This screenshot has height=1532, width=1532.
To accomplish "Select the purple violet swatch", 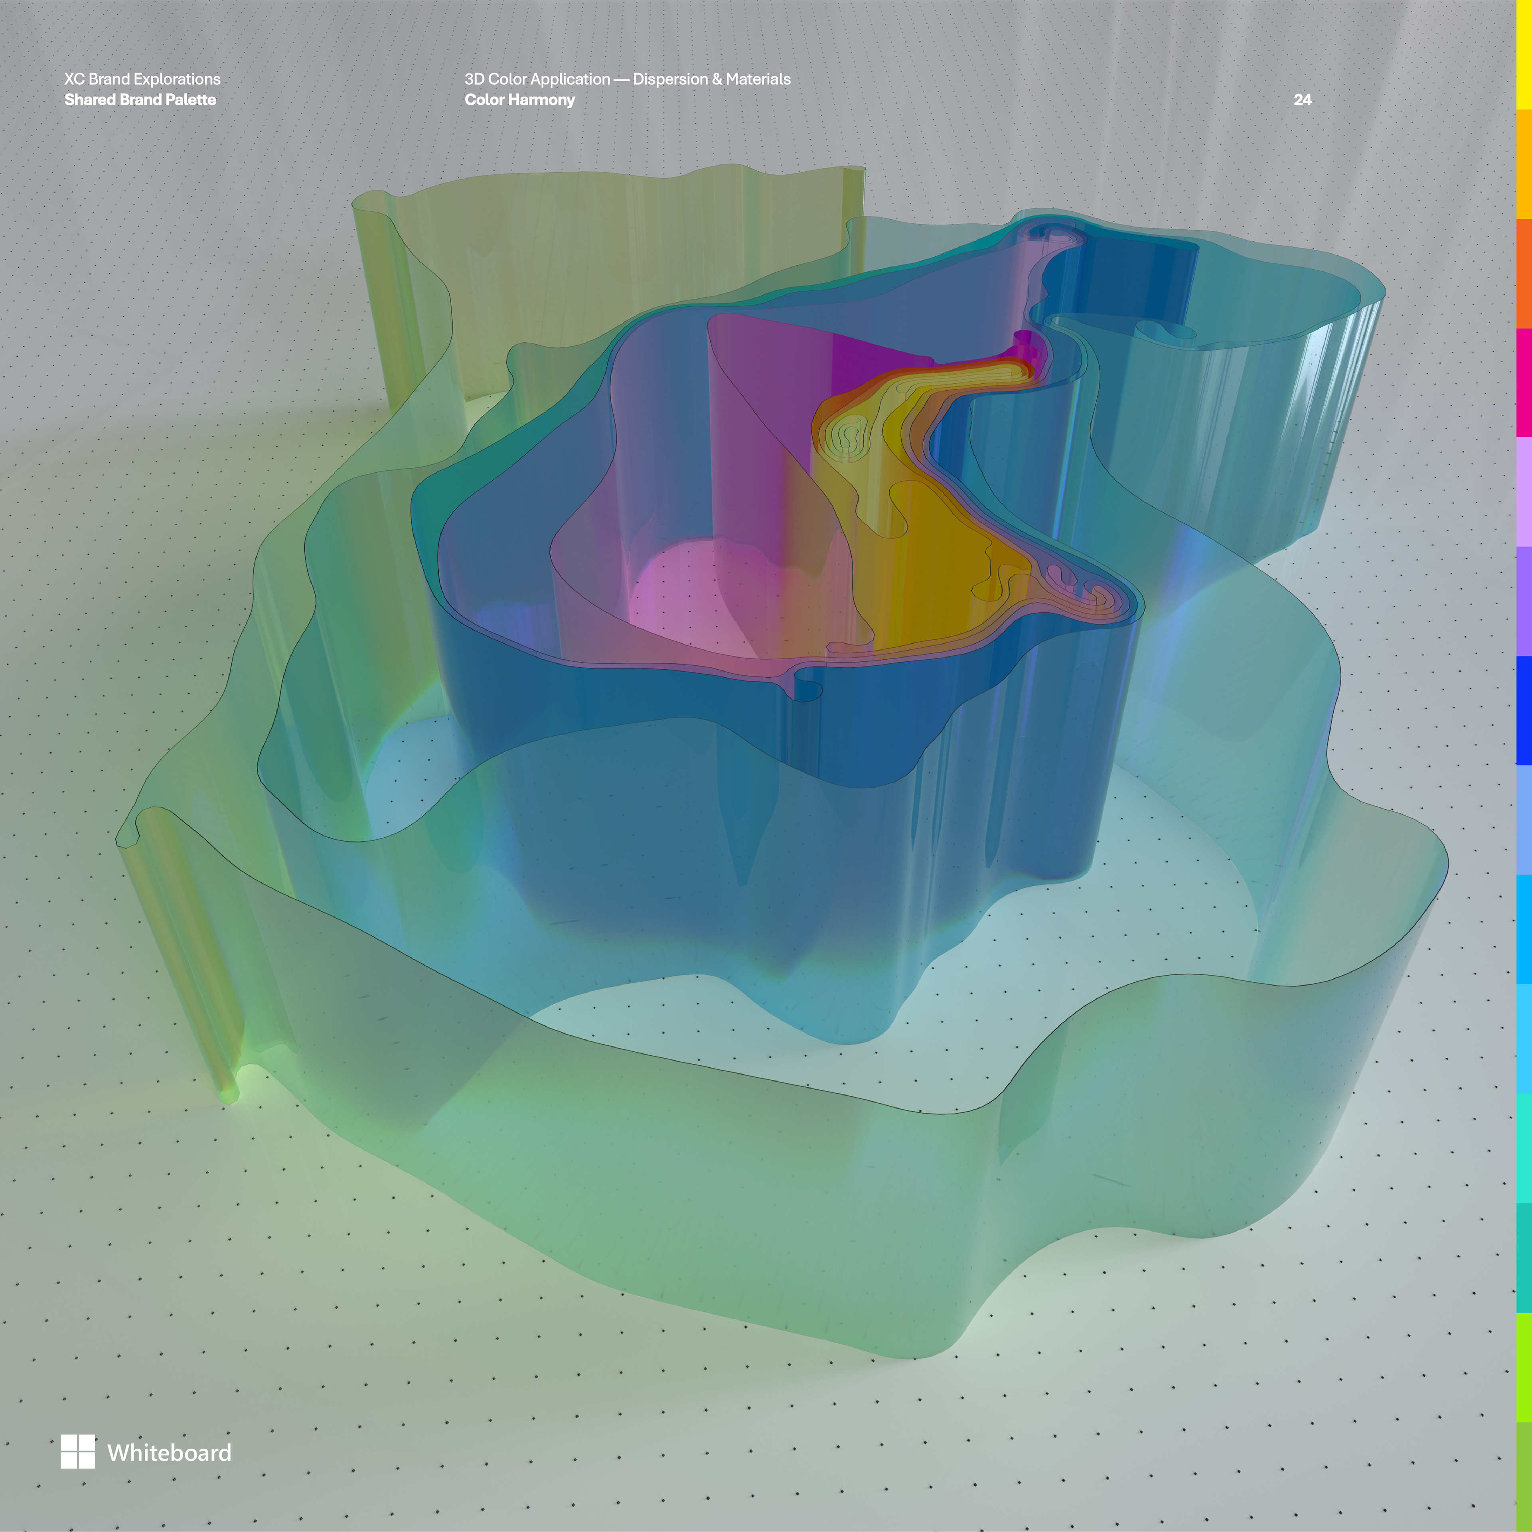I will point(1523,601).
